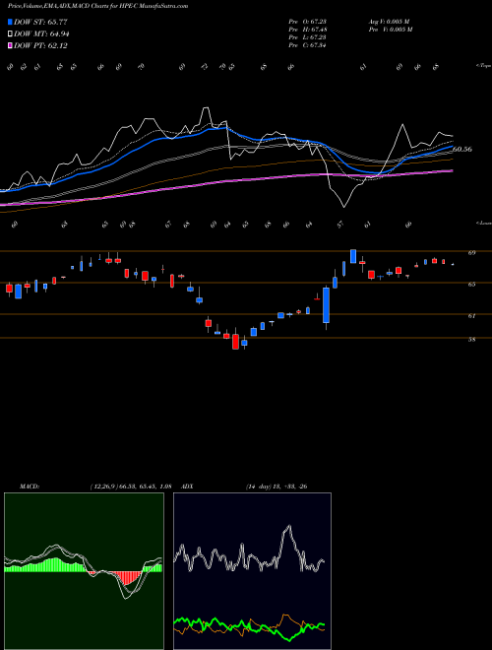Image resolution: width=492 pixels, height=650 pixels.
Task: Click the 'MACD:' panel heading
Action: point(29,487)
